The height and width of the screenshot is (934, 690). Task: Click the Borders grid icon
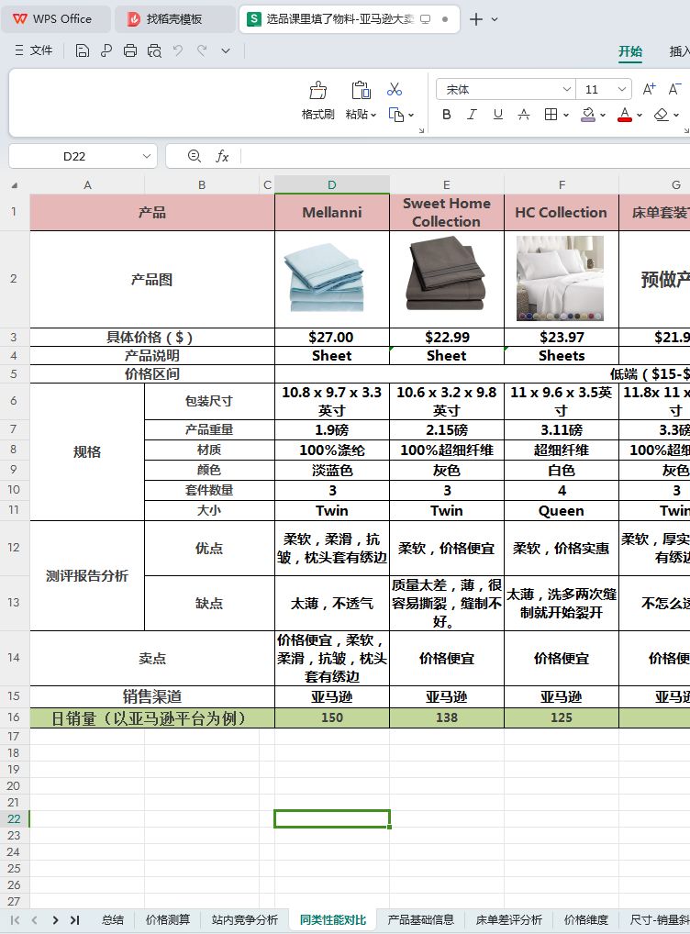[x=551, y=115]
